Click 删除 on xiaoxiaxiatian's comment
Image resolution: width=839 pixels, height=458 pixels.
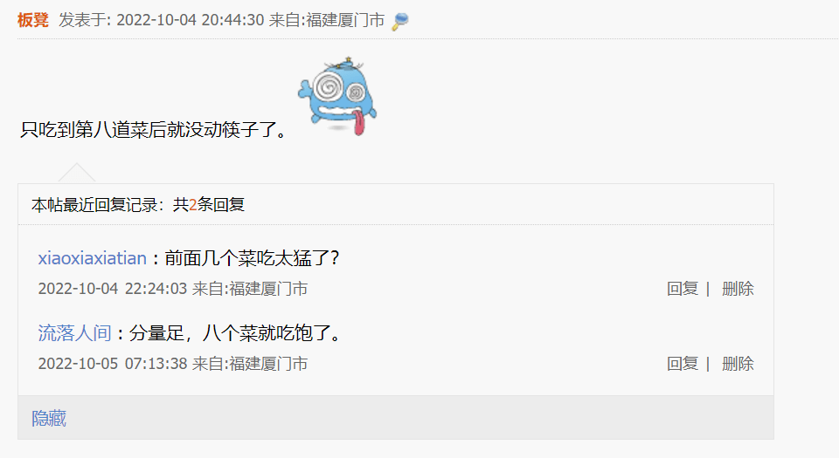tap(738, 289)
